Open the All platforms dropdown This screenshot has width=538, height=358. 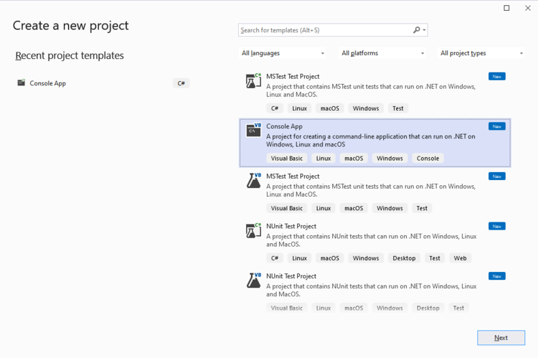coord(383,53)
